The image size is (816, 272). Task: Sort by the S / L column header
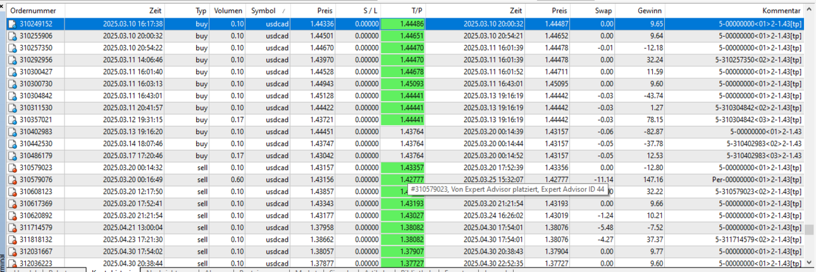pyautogui.click(x=359, y=11)
